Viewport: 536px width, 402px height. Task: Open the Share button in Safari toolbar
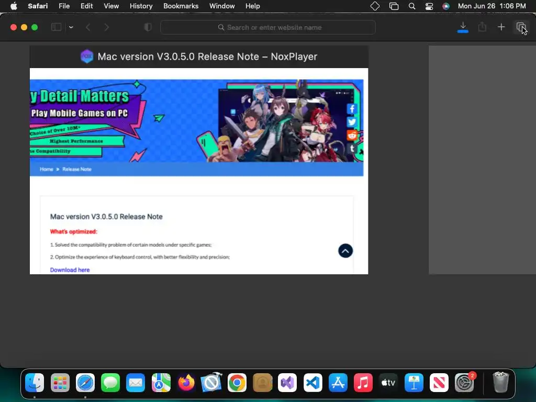pos(482,27)
